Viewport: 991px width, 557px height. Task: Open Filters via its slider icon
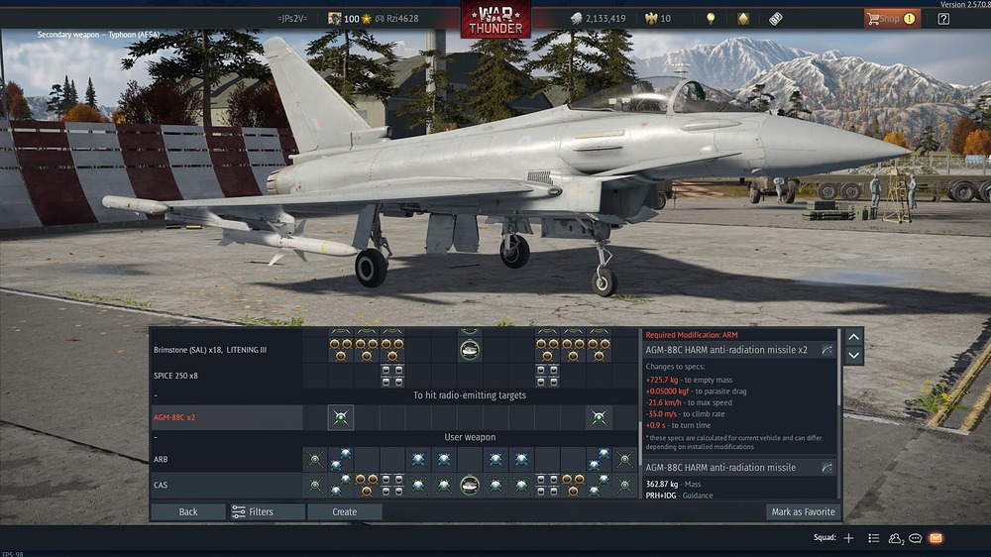(x=238, y=511)
